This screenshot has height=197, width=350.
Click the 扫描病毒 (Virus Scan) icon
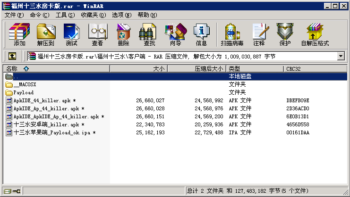point(232,34)
